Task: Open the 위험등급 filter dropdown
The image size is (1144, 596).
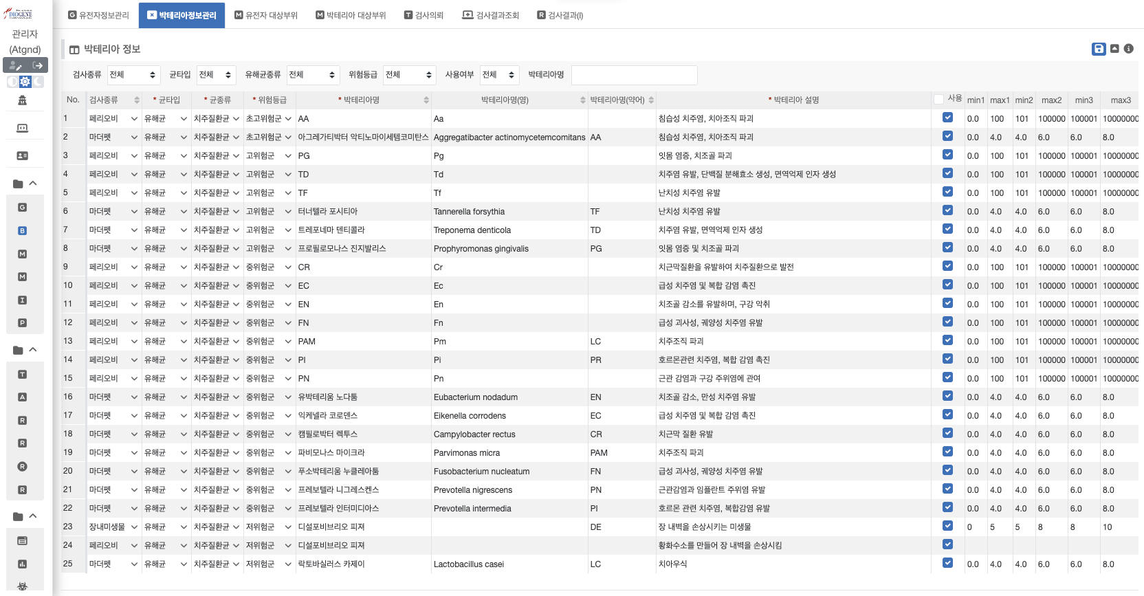Action: (409, 75)
